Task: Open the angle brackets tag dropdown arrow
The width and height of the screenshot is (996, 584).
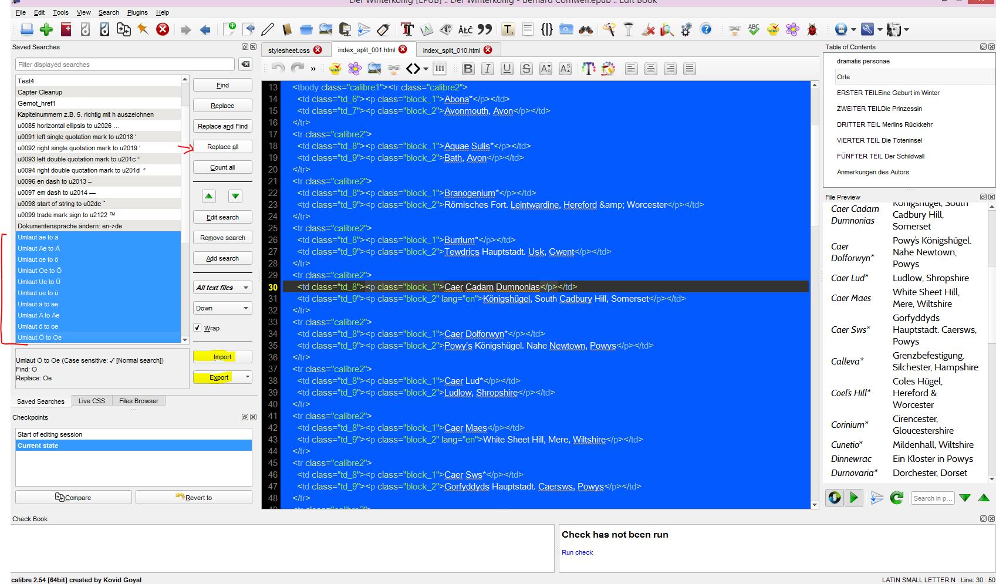Action: pyautogui.click(x=426, y=69)
